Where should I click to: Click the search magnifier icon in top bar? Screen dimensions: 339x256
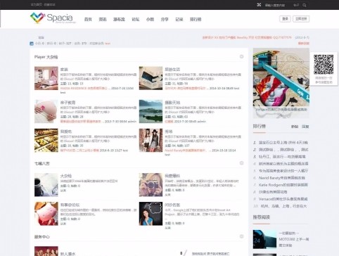pos(305,5)
